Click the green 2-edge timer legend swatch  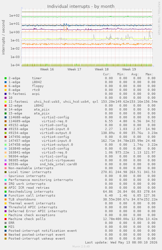(x=6, y=78)
